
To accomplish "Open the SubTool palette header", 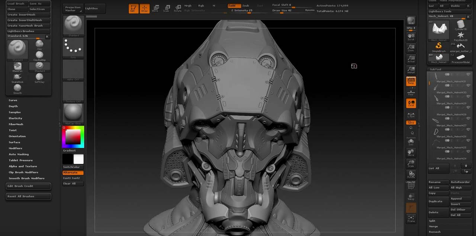I will coord(435,69).
